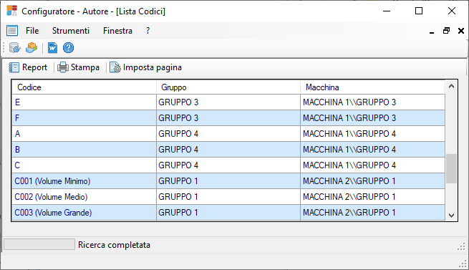Open the Finestra menu
Viewport: 469px width, 270px height.
click(x=117, y=31)
